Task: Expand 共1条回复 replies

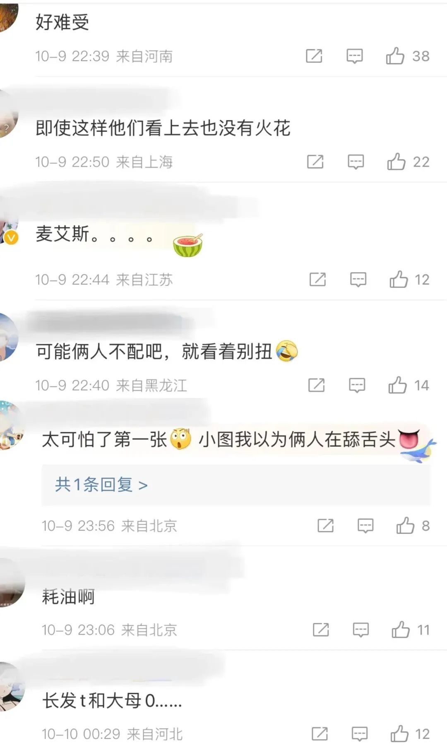Action: point(101,485)
